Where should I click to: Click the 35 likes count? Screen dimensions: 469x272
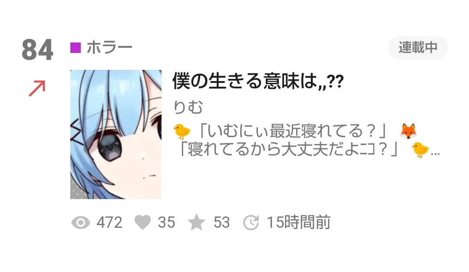pos(167,223)
